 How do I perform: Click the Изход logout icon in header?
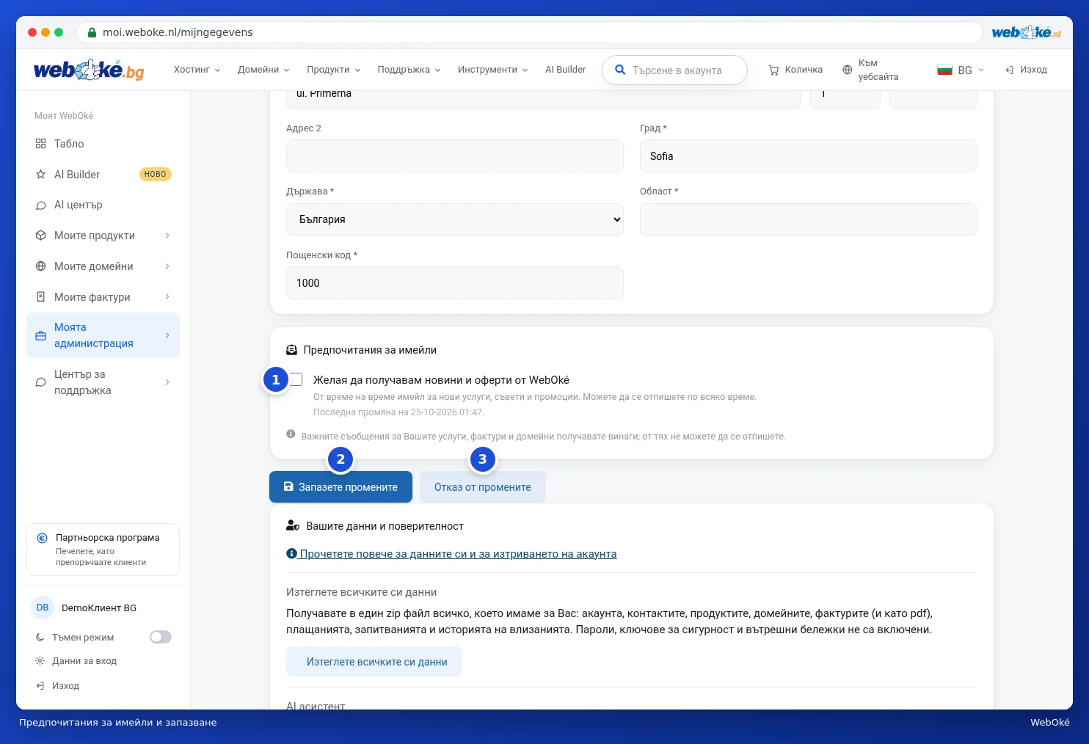pyautogui.click(x=1010, y=70)
